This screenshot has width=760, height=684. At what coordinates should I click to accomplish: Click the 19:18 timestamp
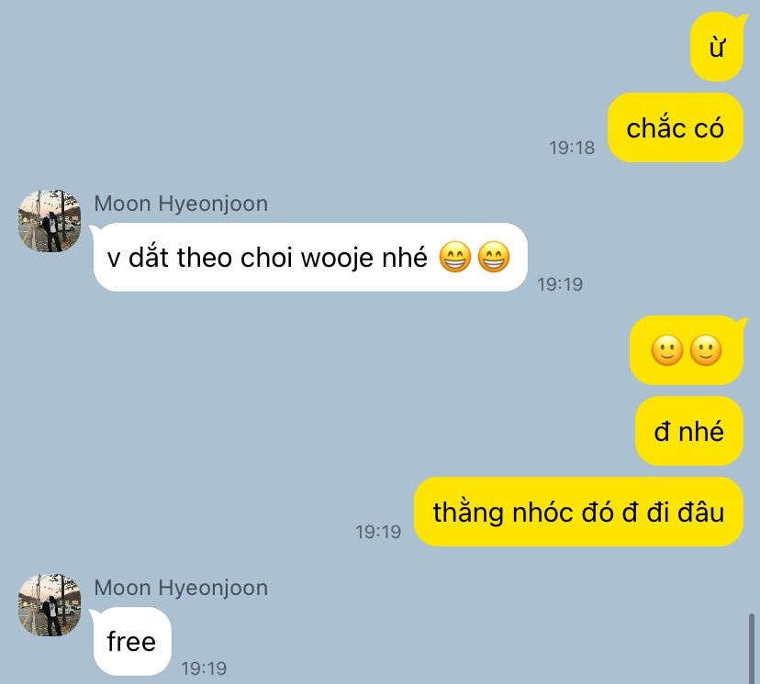point(572,148)
